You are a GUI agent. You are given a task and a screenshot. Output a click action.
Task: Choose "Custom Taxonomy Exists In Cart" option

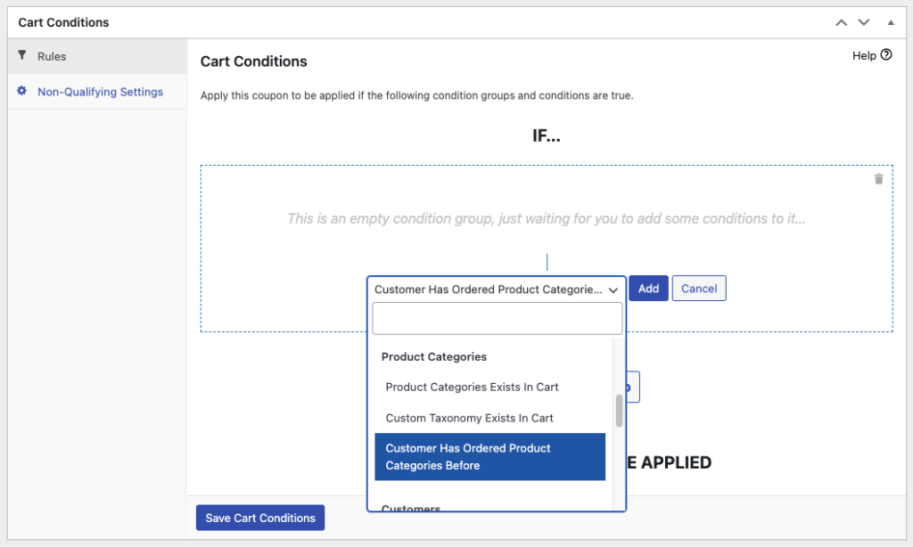click(469, 418)
